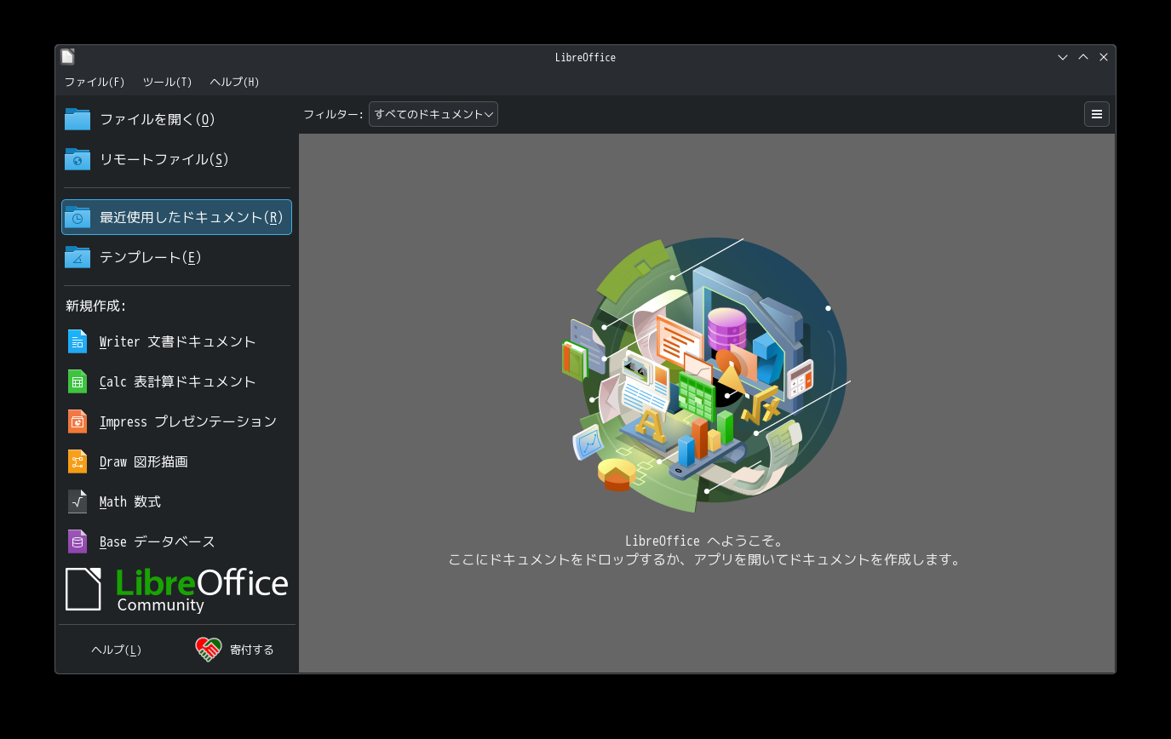This screenshot has width=1171, height=739.
Task: Click the Draw drawing icon
Action: 77,461
